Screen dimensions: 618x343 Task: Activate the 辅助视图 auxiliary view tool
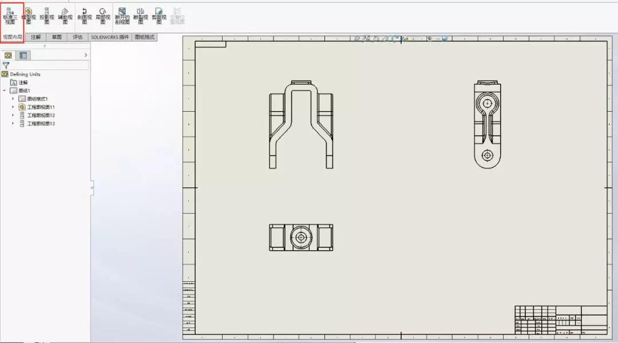tap(65, 16)
